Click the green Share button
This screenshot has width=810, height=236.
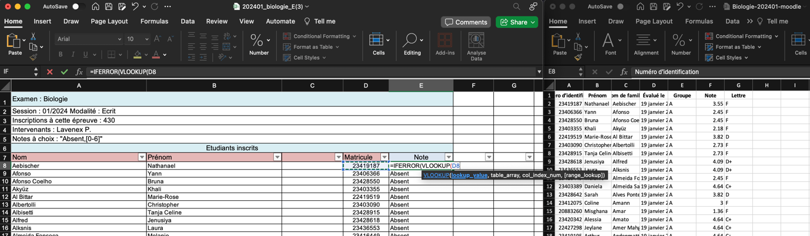pyautogui.click(x=517, y=22)
